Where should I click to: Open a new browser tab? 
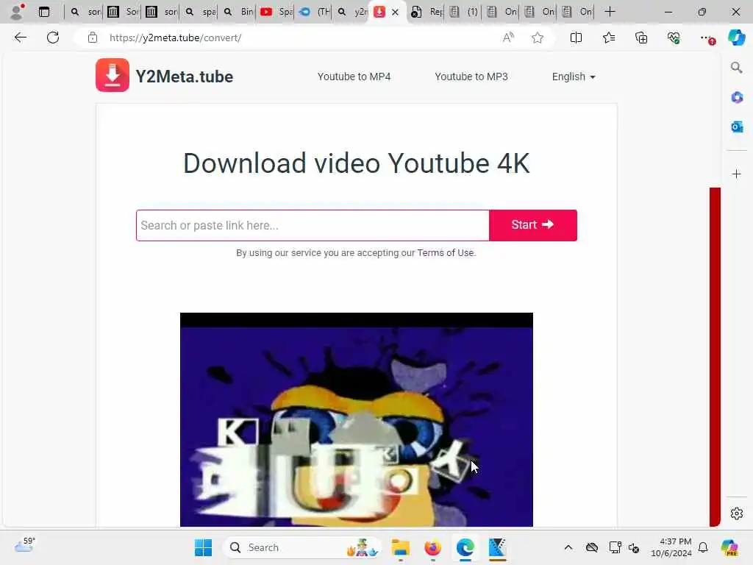[x=610, y=12]
